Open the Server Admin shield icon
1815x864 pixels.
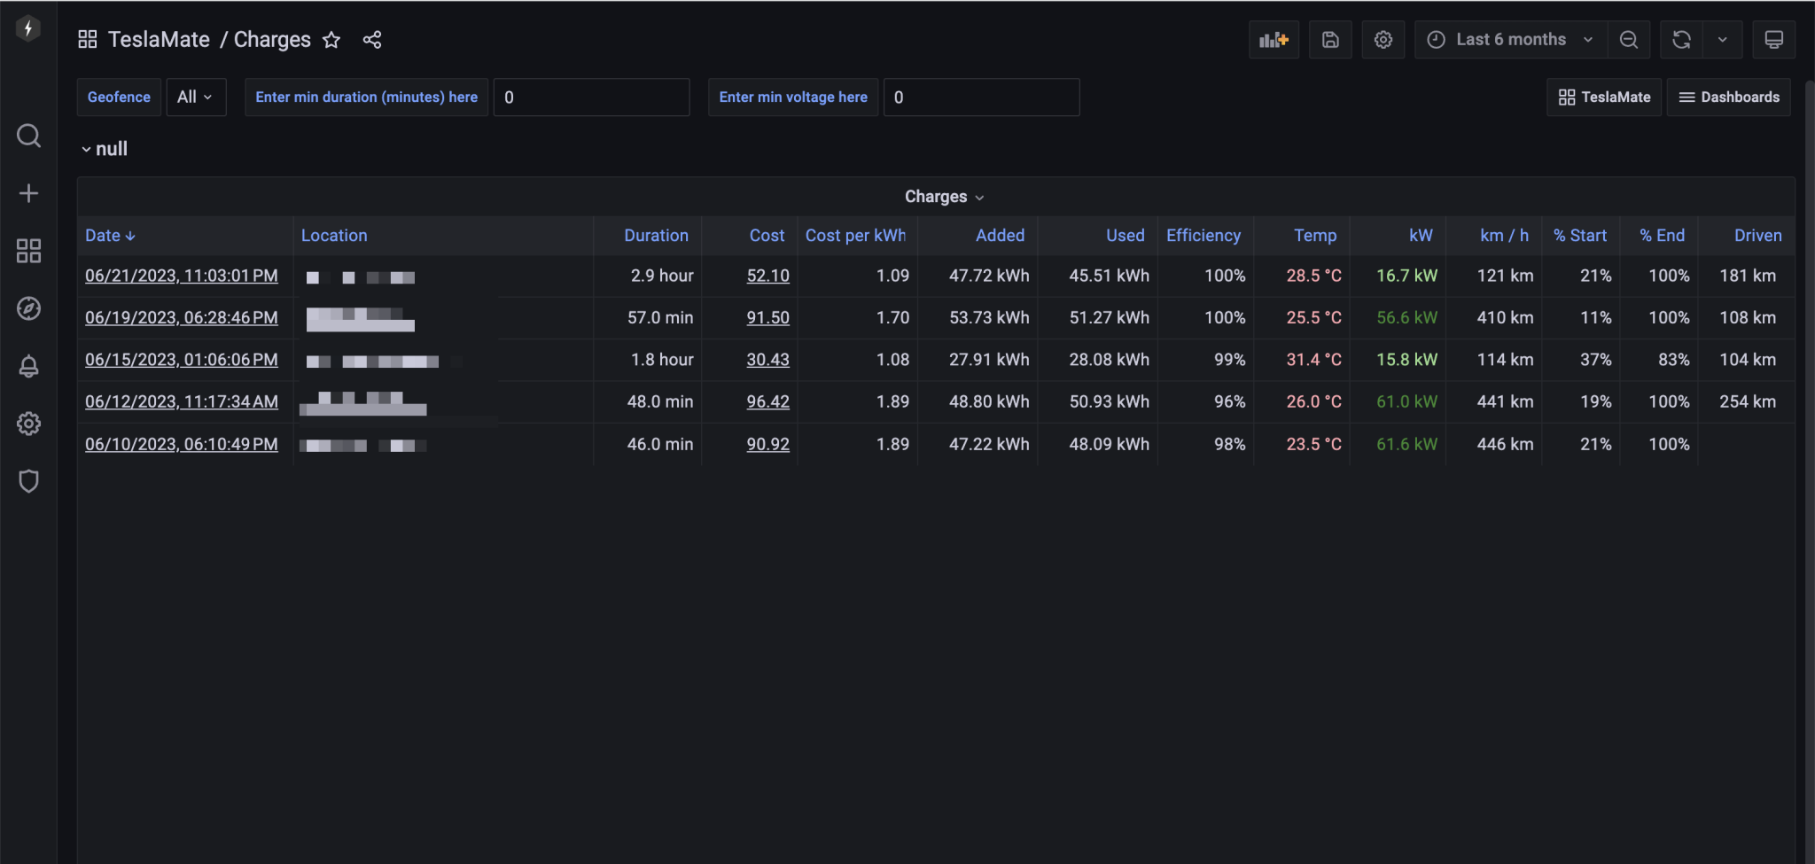tap(28, 481)
